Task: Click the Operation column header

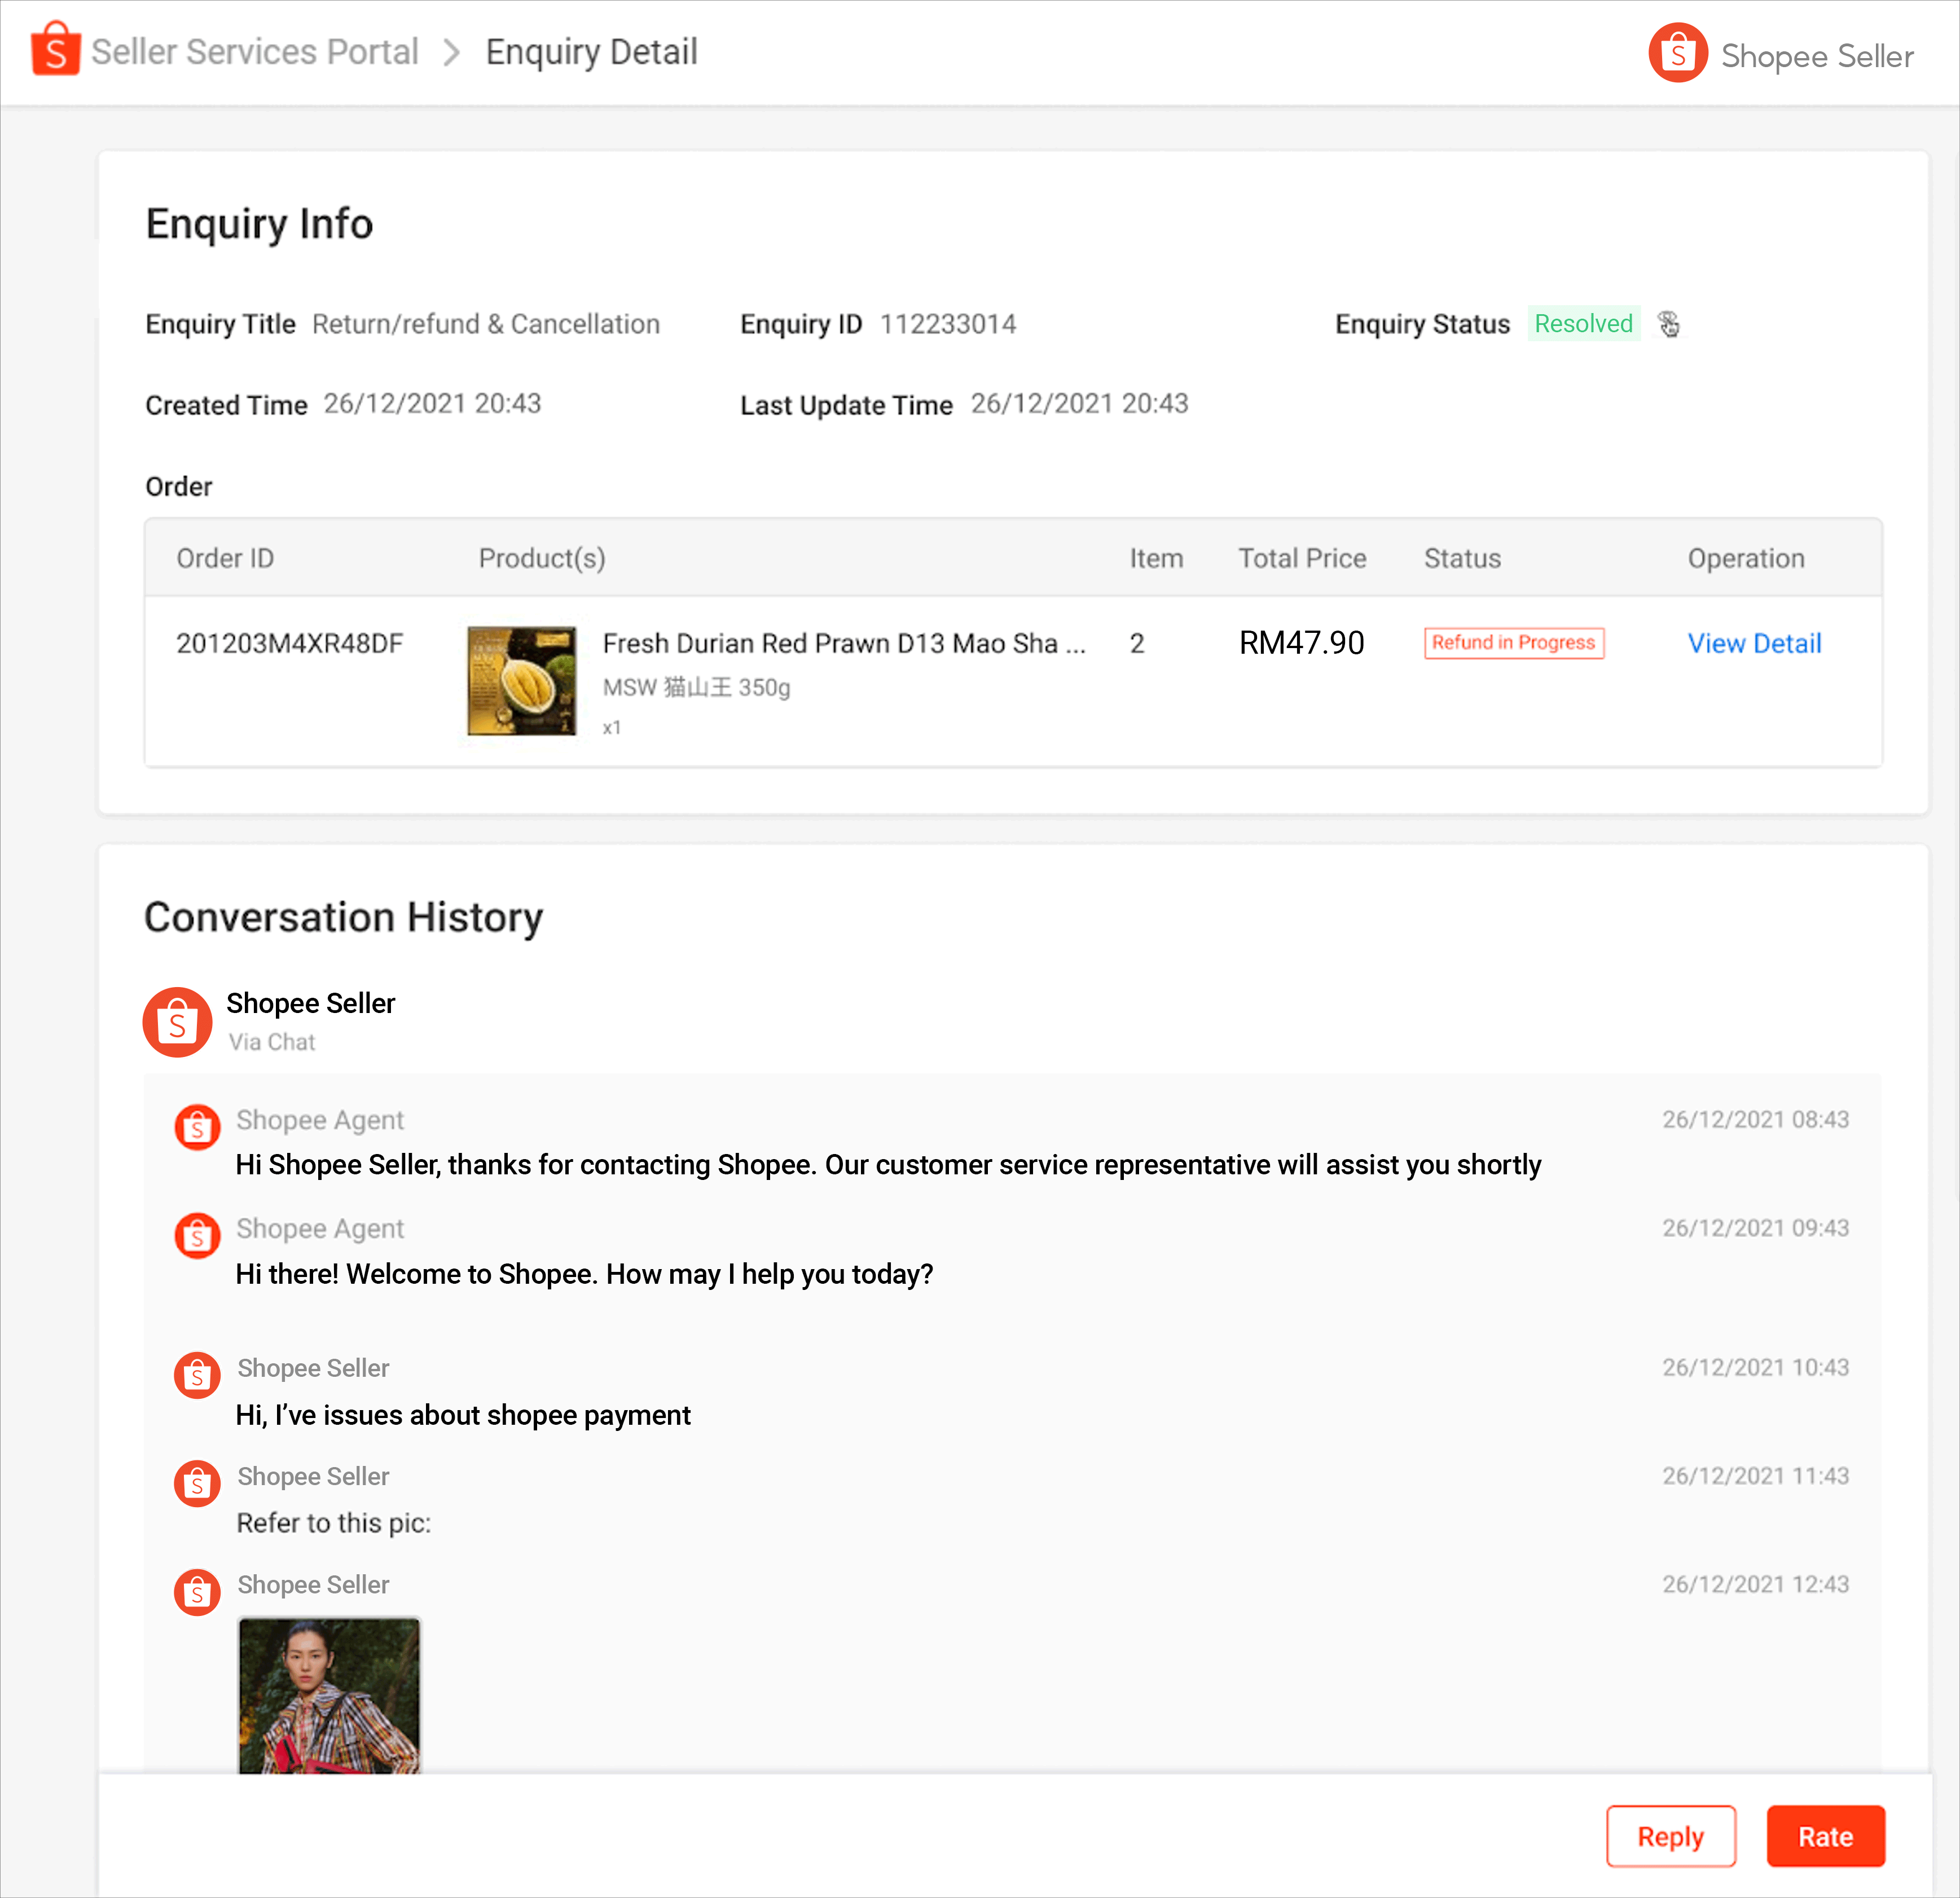Action: tap(1745, 558)
